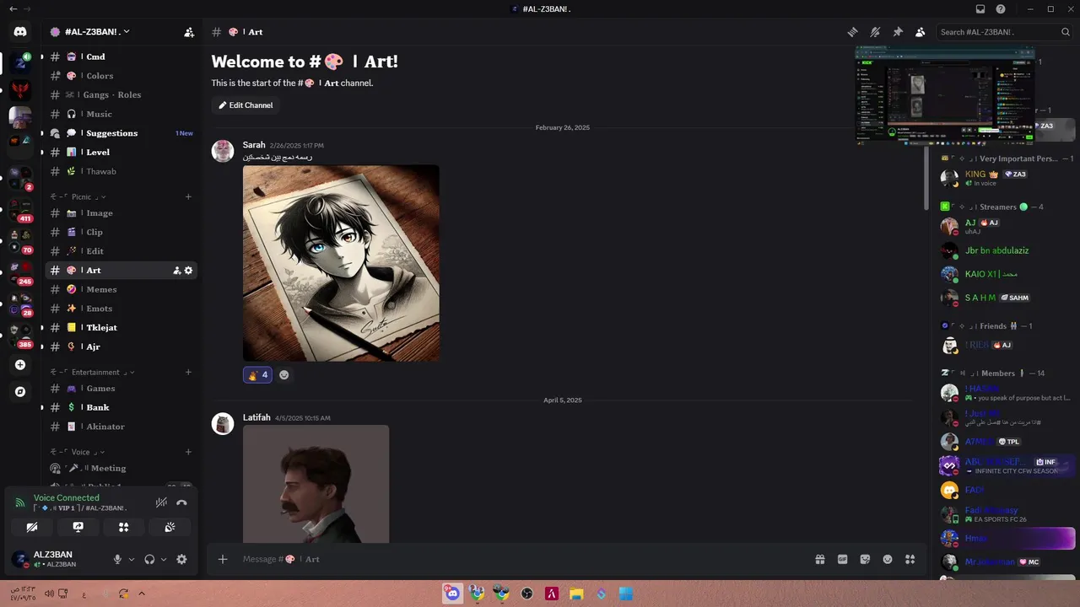Open headphones output options dropdown
Image resolution: width=1080 pixels, height=607 pixels.
(164, 559)
